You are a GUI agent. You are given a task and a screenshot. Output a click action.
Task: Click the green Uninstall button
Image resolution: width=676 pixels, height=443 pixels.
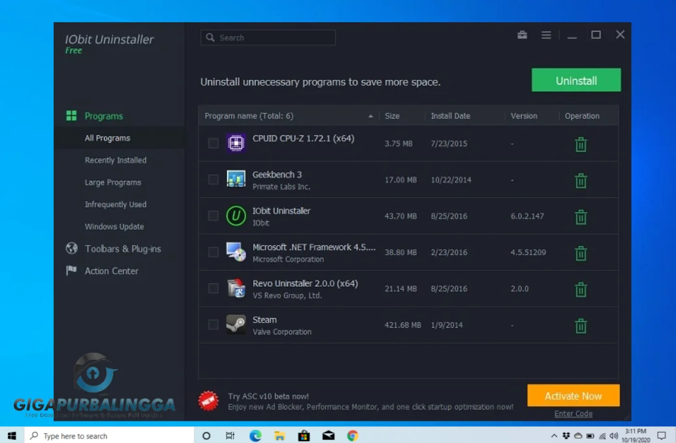click(576, 80)
